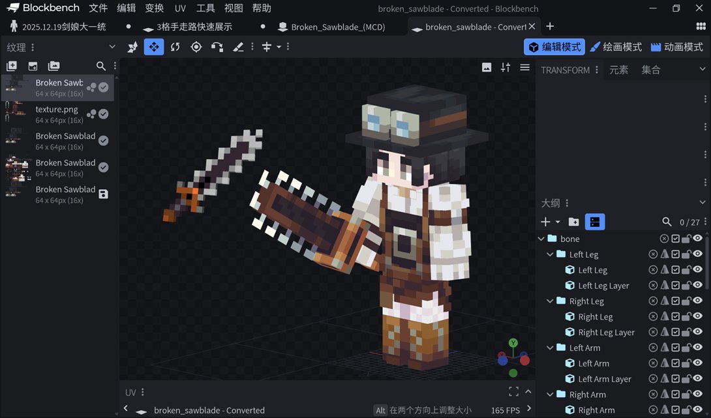Click mirror UV icon on Left Leg Layer
Image resolution: width=711 pixels, height=418 pixels.
click(664, 285)
